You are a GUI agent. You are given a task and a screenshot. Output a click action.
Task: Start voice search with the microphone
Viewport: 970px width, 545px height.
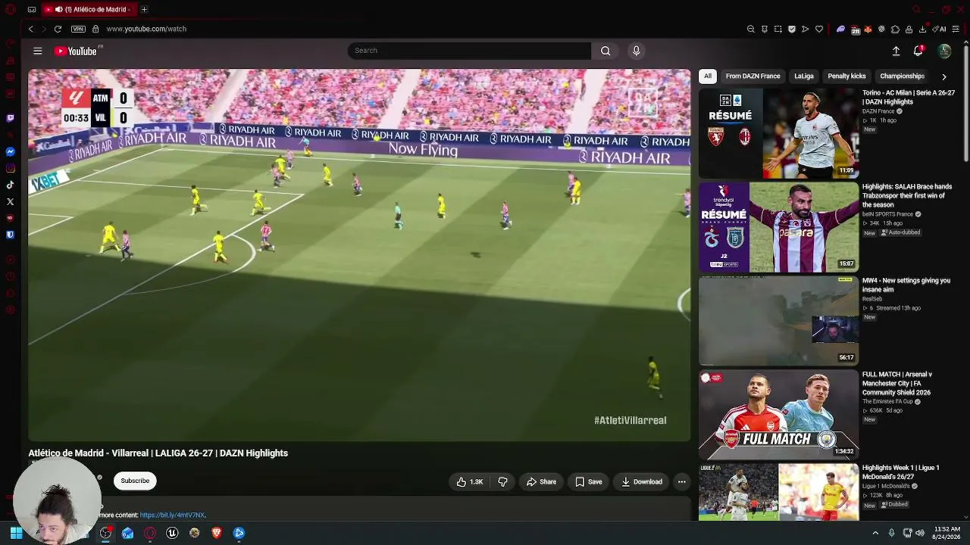click(636, 51)
